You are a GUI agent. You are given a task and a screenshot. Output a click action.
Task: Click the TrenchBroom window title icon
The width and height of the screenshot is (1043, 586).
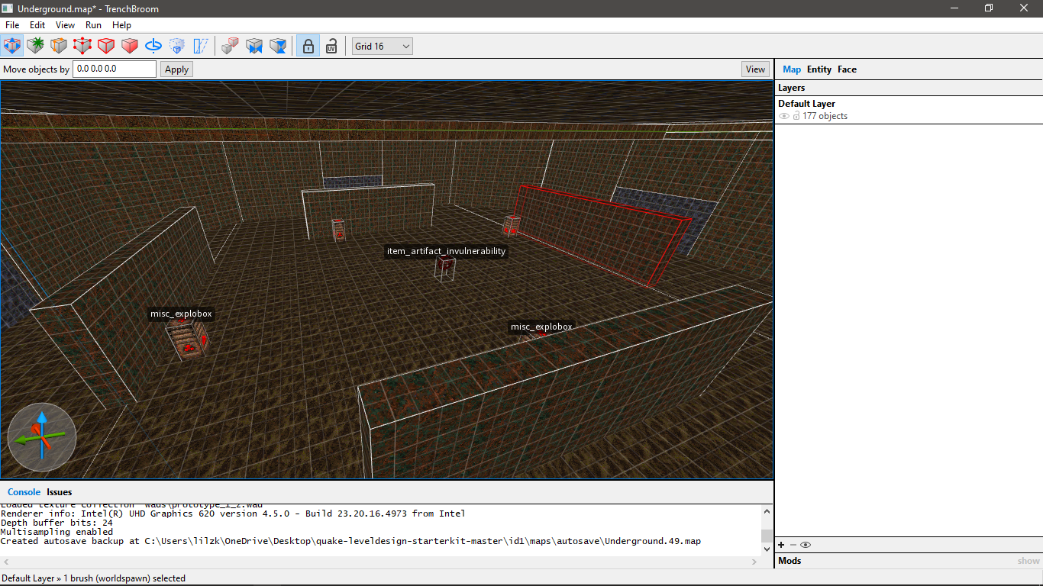pyautogui.click(x=8, y=8)
